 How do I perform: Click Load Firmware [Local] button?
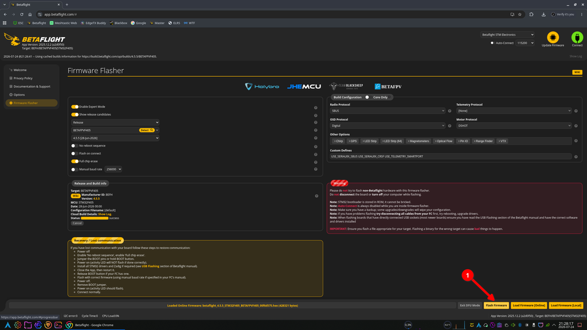pos(566,305)
